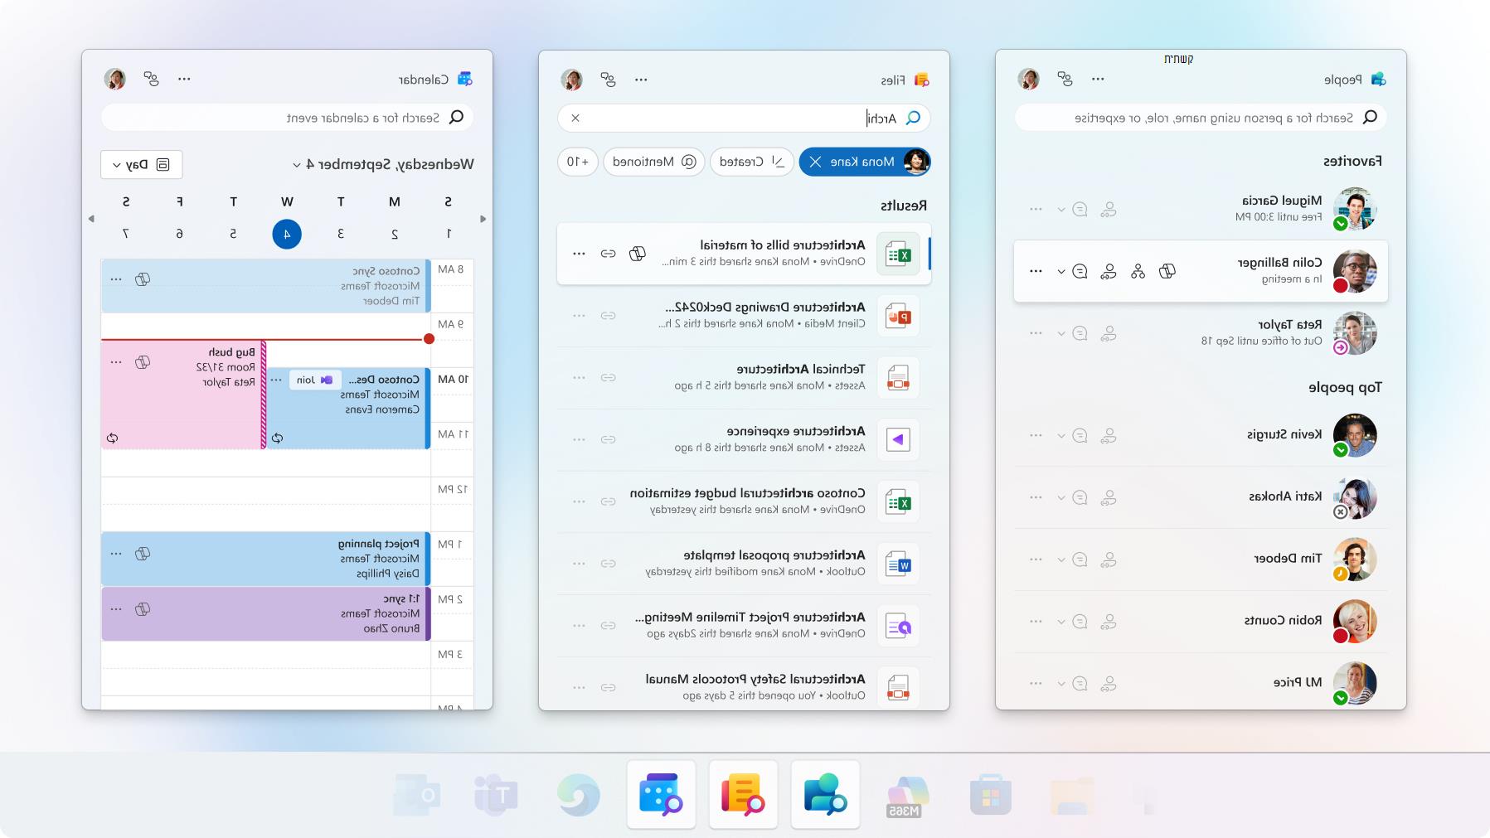This screenshot has height=838, width=1490.
Task: Open Copilot for Contoso Sync event
Action: point(143,279)
